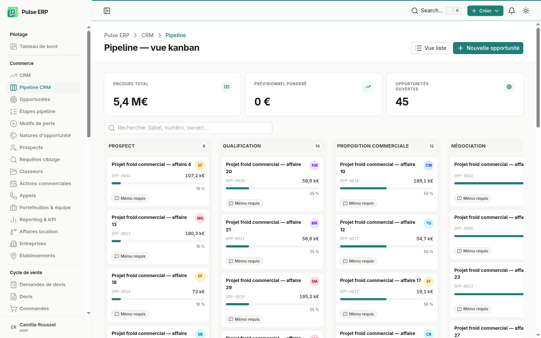541x338 pixels.
Task: Click the Proposition commerciale count badge 12
Action: pos(432,146)
